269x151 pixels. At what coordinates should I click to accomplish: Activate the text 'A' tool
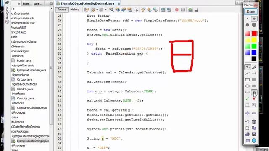(254, 92)
